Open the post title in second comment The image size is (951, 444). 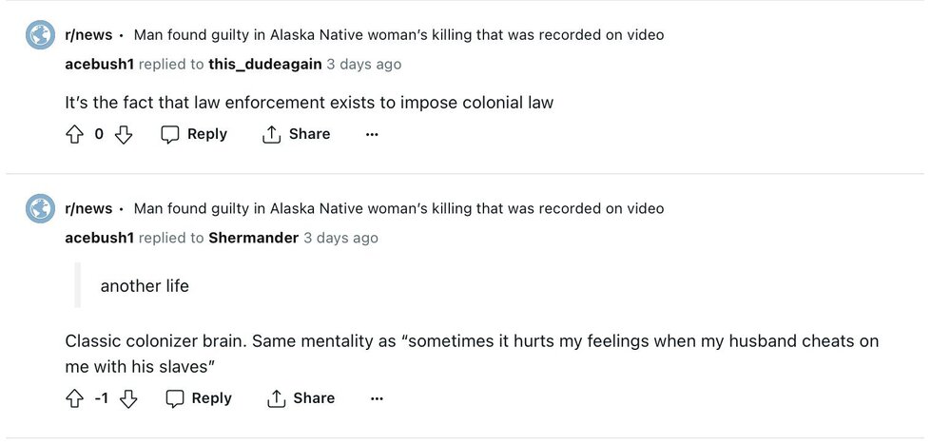click(x=398, y=208)
